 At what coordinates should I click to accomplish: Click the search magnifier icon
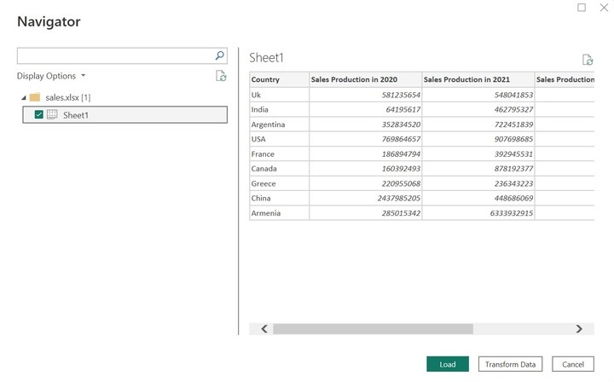click(x=220, y=55)
